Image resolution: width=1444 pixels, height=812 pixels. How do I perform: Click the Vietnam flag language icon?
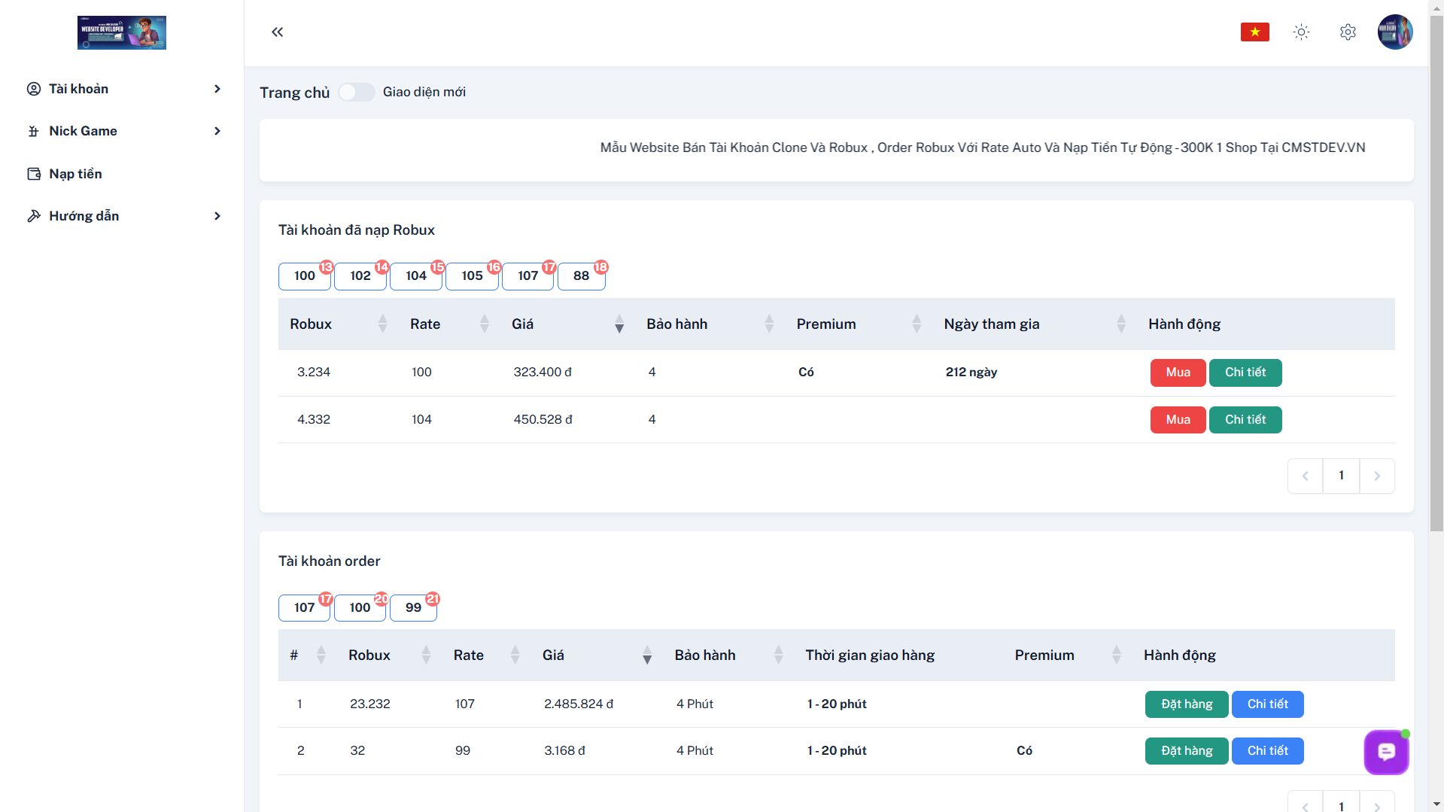1254,32
